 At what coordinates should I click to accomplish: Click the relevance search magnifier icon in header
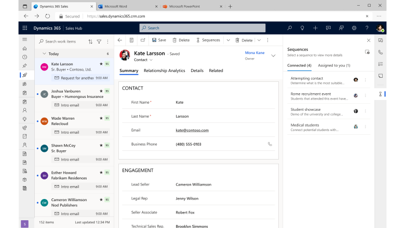pyautogui.click(x=290, y=28)
